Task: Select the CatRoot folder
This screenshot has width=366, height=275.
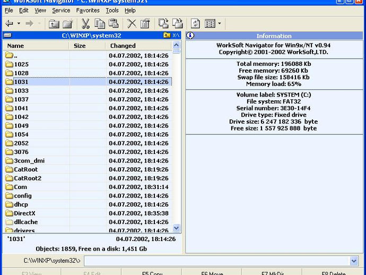Action: pyautogui.click(x=88, y=169)
